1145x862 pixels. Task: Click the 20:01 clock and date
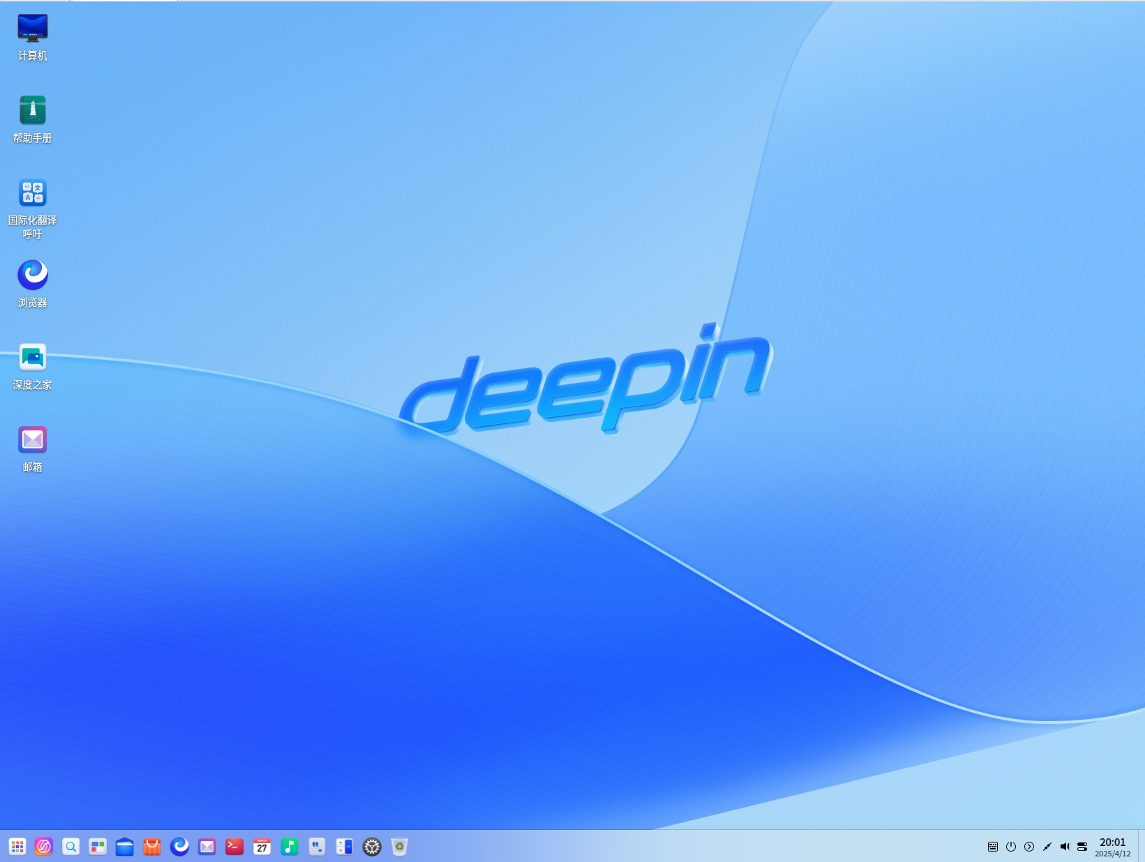point(1113,847)
